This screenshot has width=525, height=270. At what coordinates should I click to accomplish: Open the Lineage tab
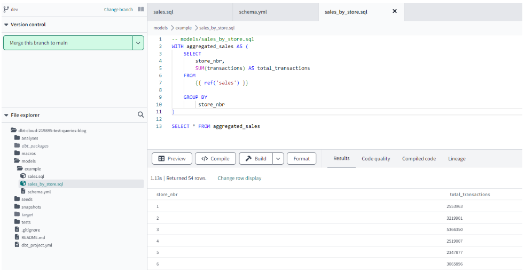456,159
